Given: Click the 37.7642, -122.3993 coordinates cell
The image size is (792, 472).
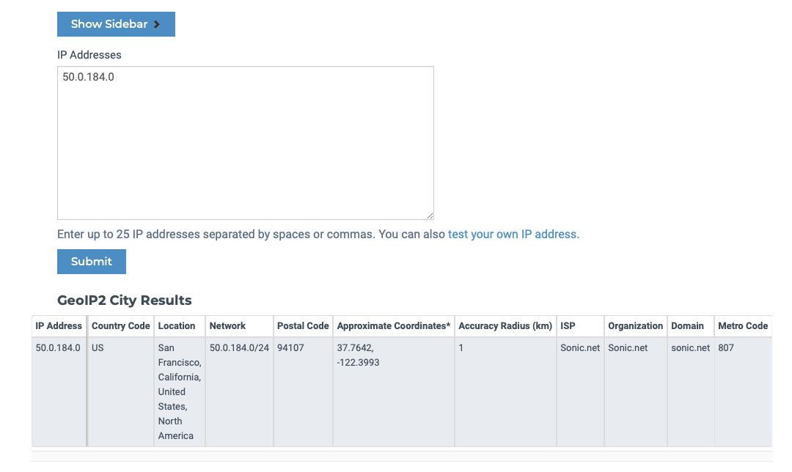Looking at the screenshot, I should point(394,391).
